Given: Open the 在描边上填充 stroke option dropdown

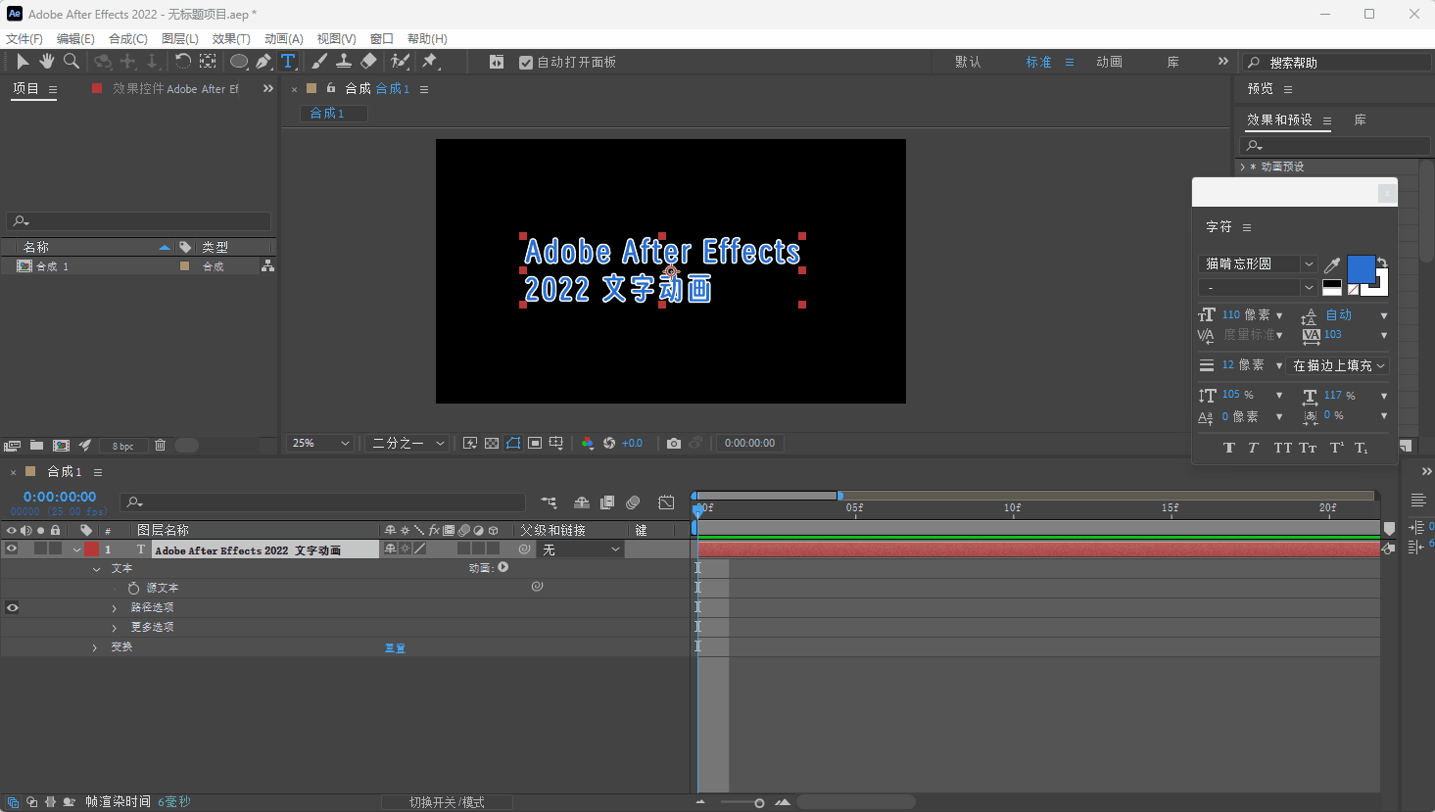Looking at the screenshot, I should [x=1338, y=365].
